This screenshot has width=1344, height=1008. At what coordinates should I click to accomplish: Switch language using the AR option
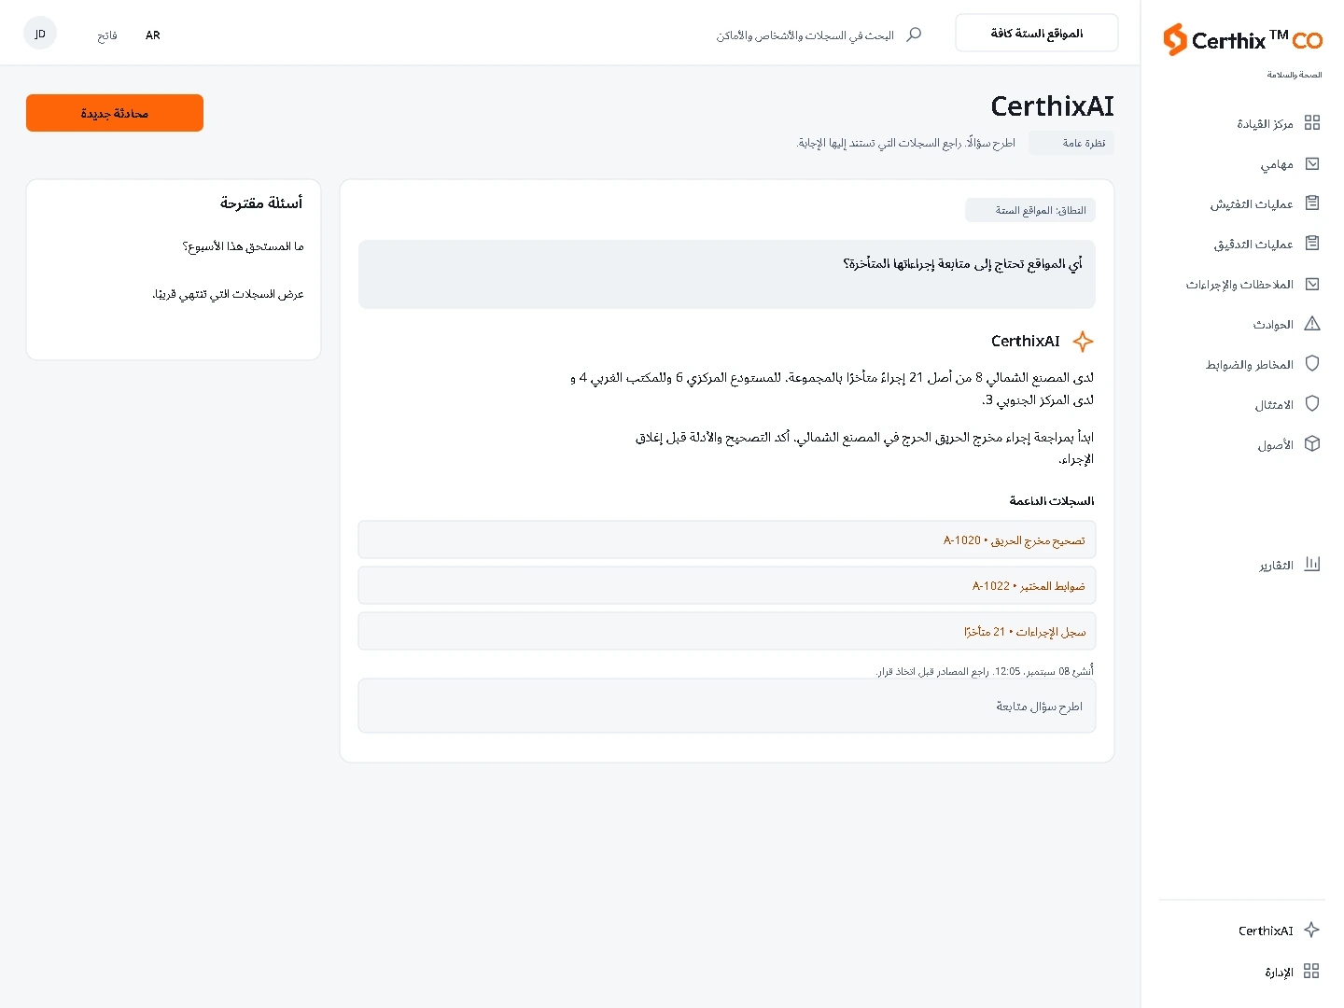153,35
